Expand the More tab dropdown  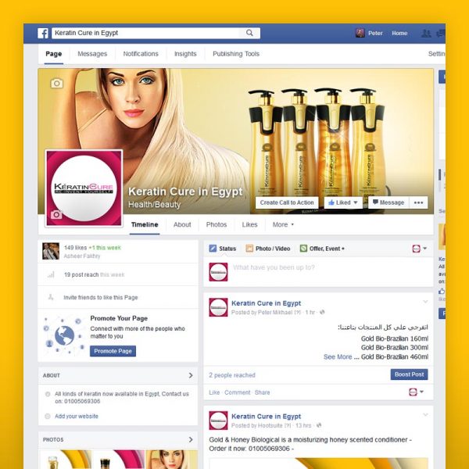[x=283, y=224]
